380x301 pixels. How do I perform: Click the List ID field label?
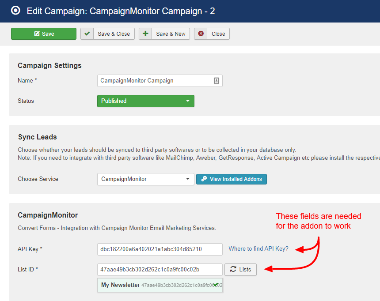point(28,270)
